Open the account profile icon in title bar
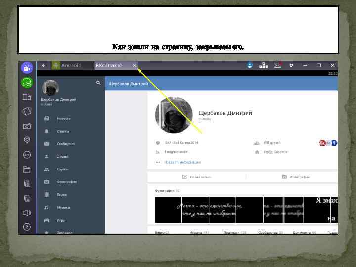The width and height of the screenshot is (356, 267). [250, 65]
